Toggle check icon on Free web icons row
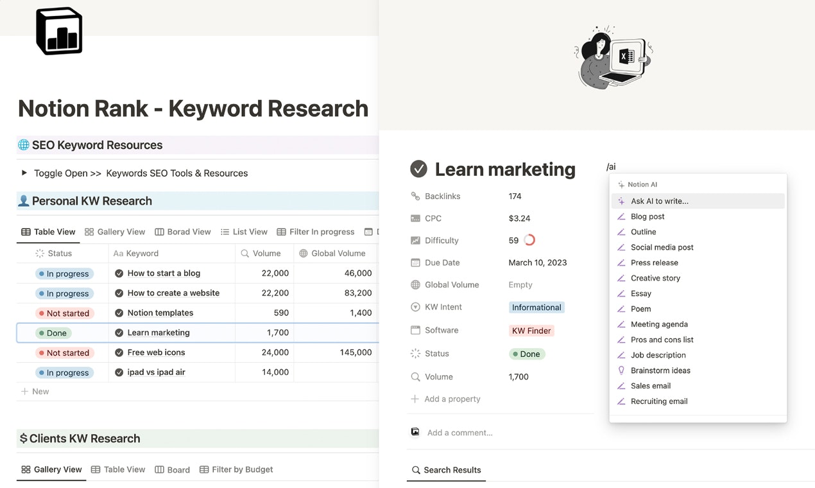Viewport: 815px width, 488px height. click(119, 353)
